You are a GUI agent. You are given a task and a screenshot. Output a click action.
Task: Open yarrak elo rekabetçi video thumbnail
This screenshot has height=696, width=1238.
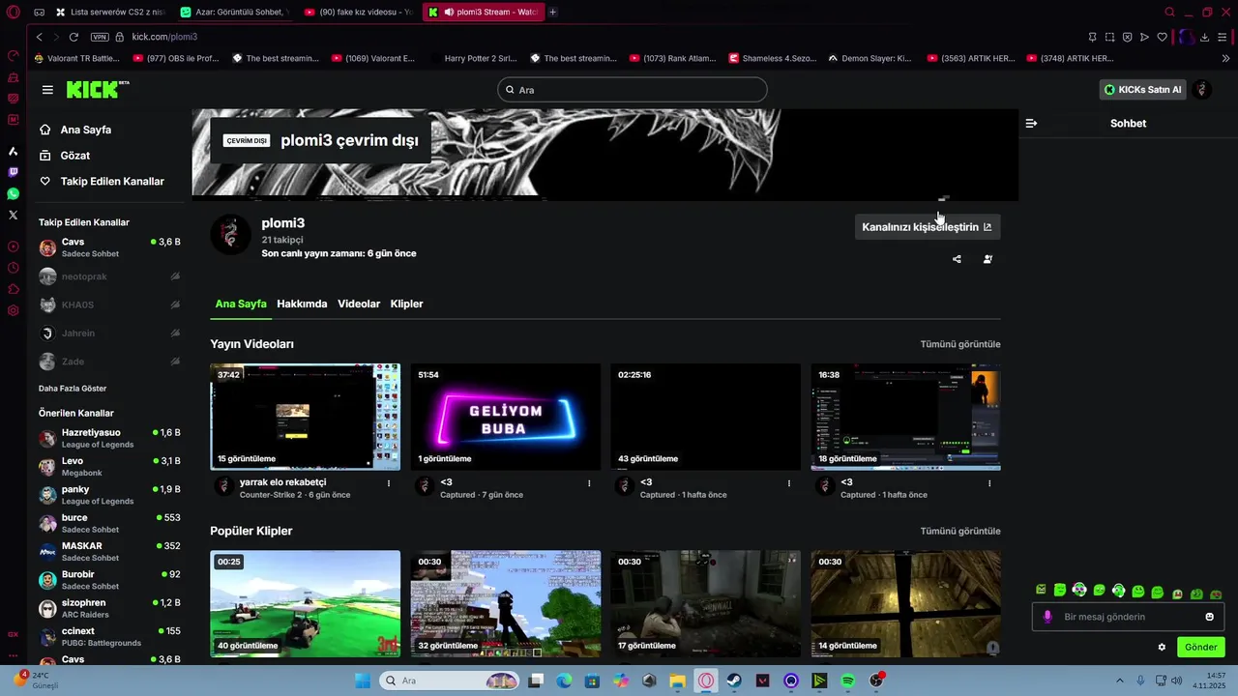click(x=306, y=418)
